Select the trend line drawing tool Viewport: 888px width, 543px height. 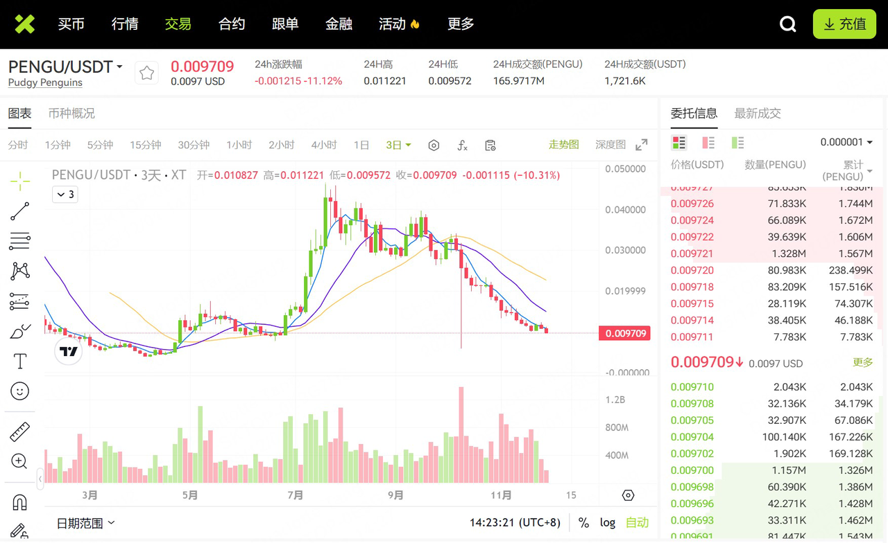(x=19, y=211)
